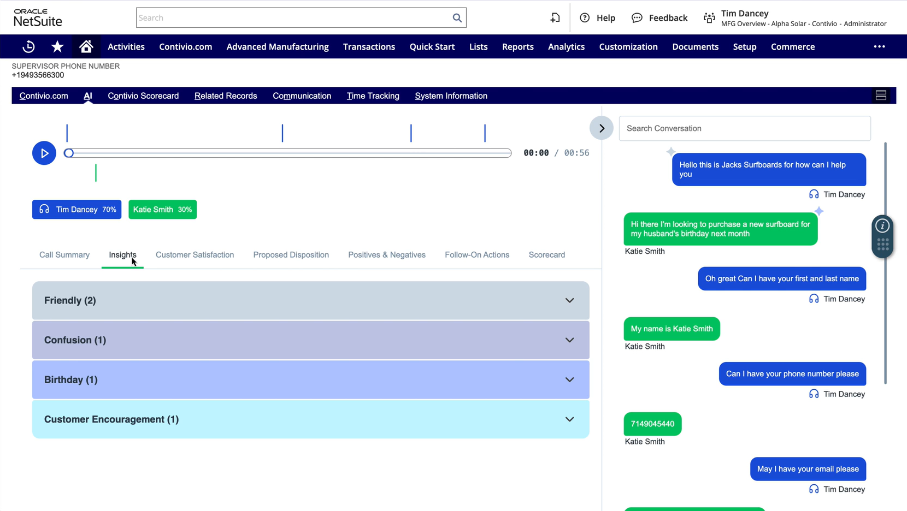Collapse the conversation panel with the chevron
Viewport: 907px width, 511px height.
(601, 128)
